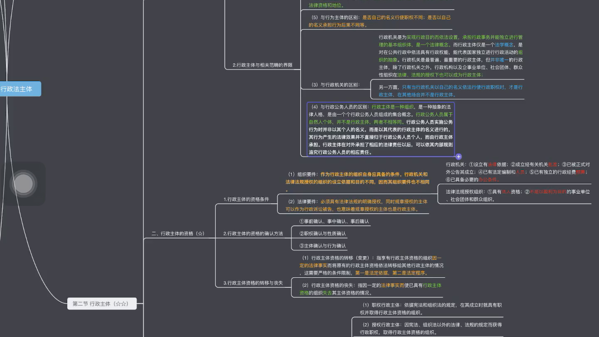Select node （2）行政主体资格的丧失
Viewport: 599px width, 337px height.
371,289
